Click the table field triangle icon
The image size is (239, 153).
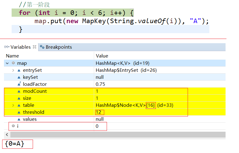(x=19, y=105)
